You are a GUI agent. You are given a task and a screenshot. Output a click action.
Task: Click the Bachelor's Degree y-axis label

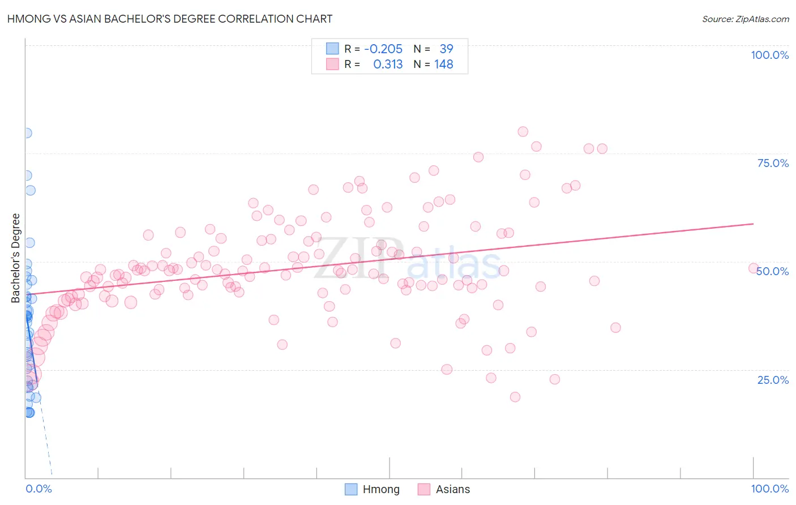pyautogui.click(x=16, y=258)
